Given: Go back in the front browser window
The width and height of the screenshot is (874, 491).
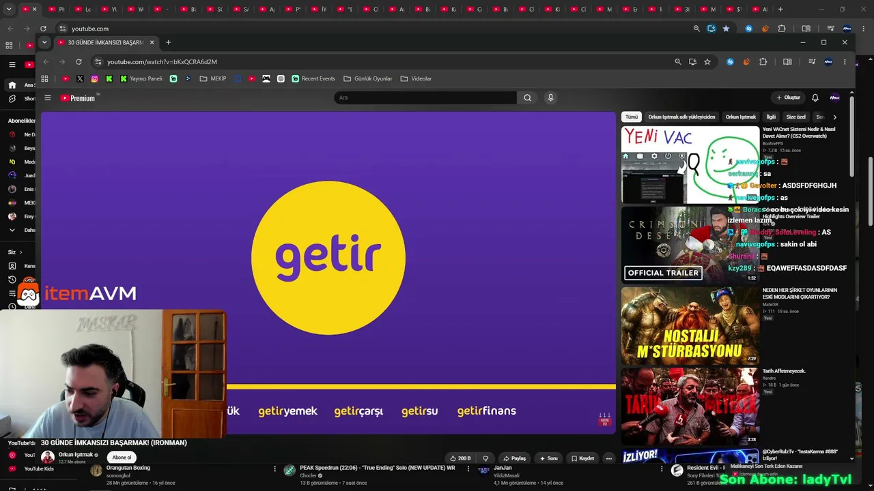Looking at the screenshot, I should [x=46, y=61].
